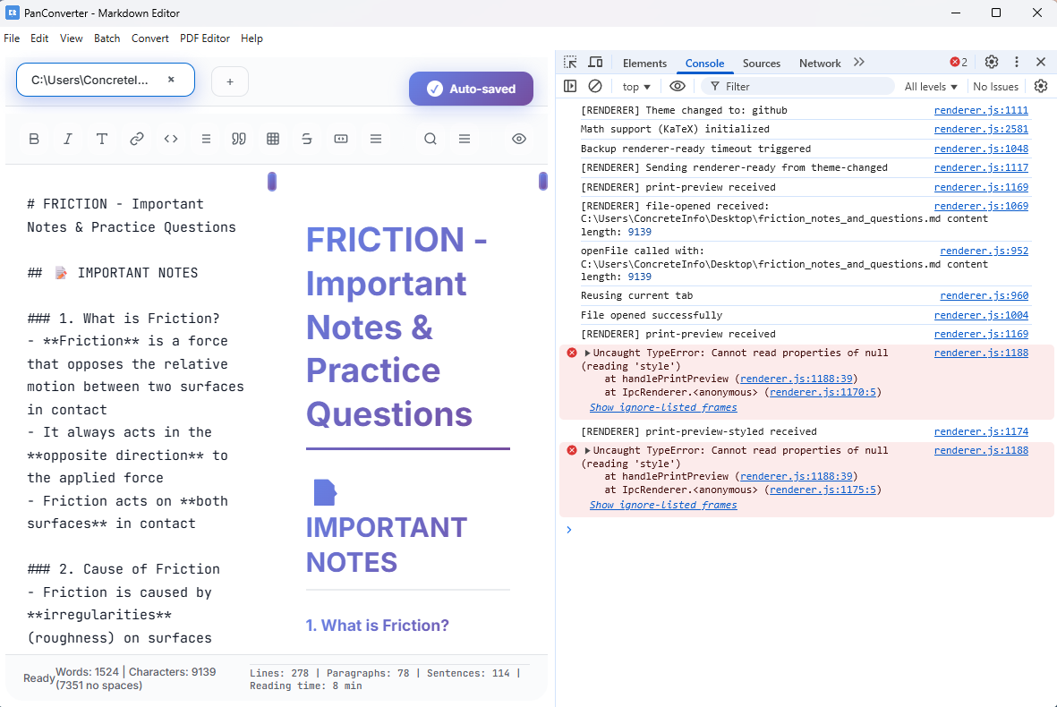Toggle the preview pane with the eye icon
The image size is (1057, 707).
click(518, 139)
